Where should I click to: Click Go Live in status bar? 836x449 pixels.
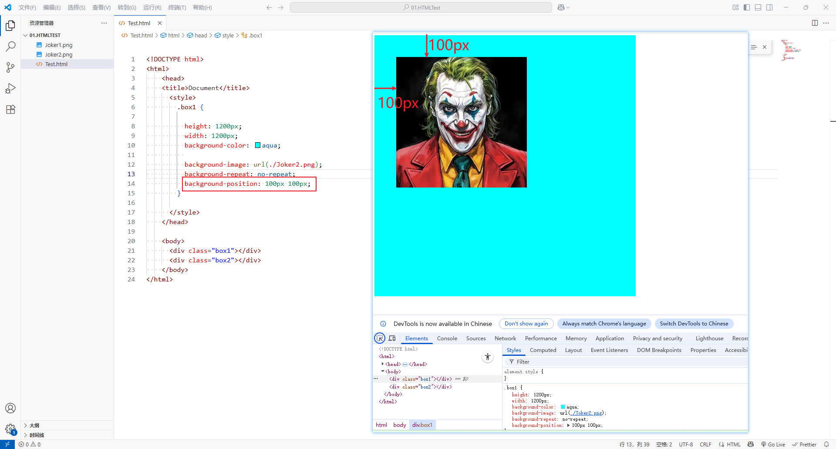(773, 444)
